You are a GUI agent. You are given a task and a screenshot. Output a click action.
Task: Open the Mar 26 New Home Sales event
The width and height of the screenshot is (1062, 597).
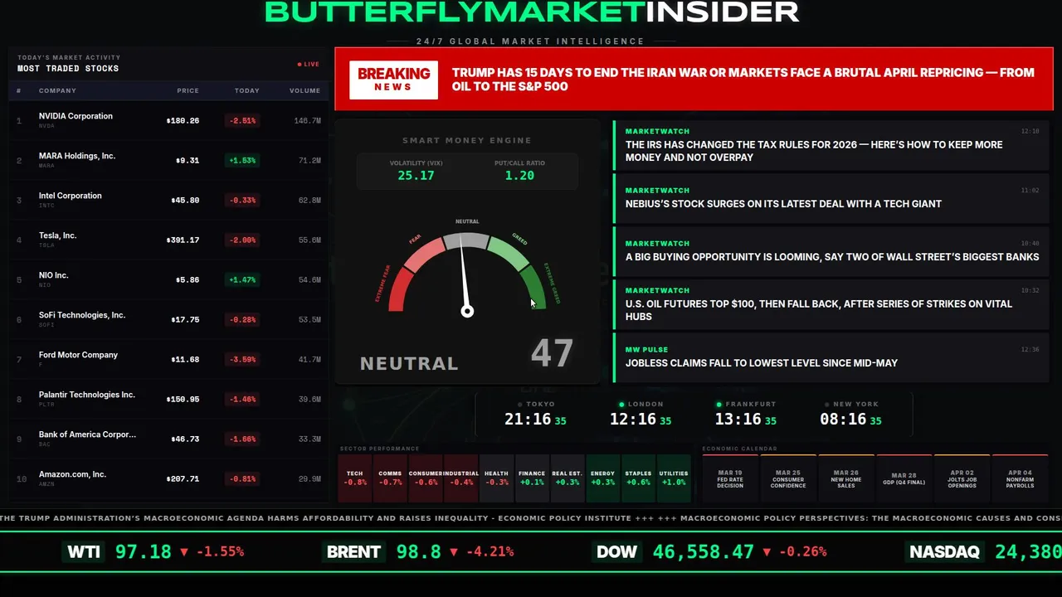pos(846,478)
